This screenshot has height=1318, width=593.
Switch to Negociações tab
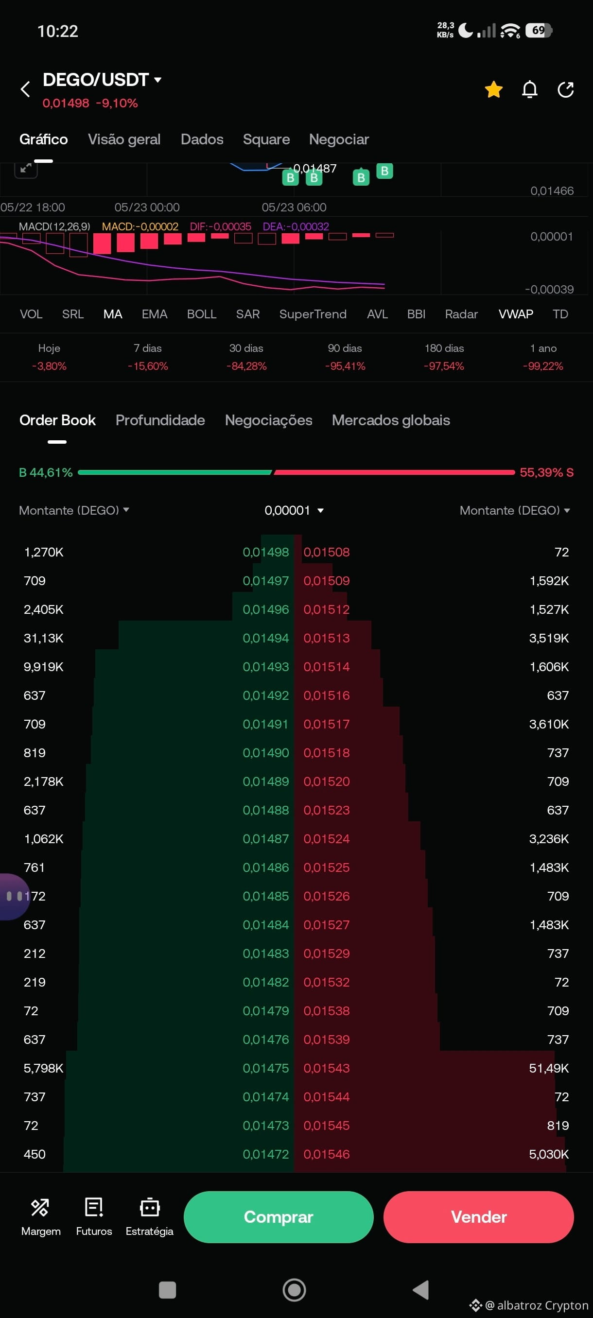(x=269, y=420)
